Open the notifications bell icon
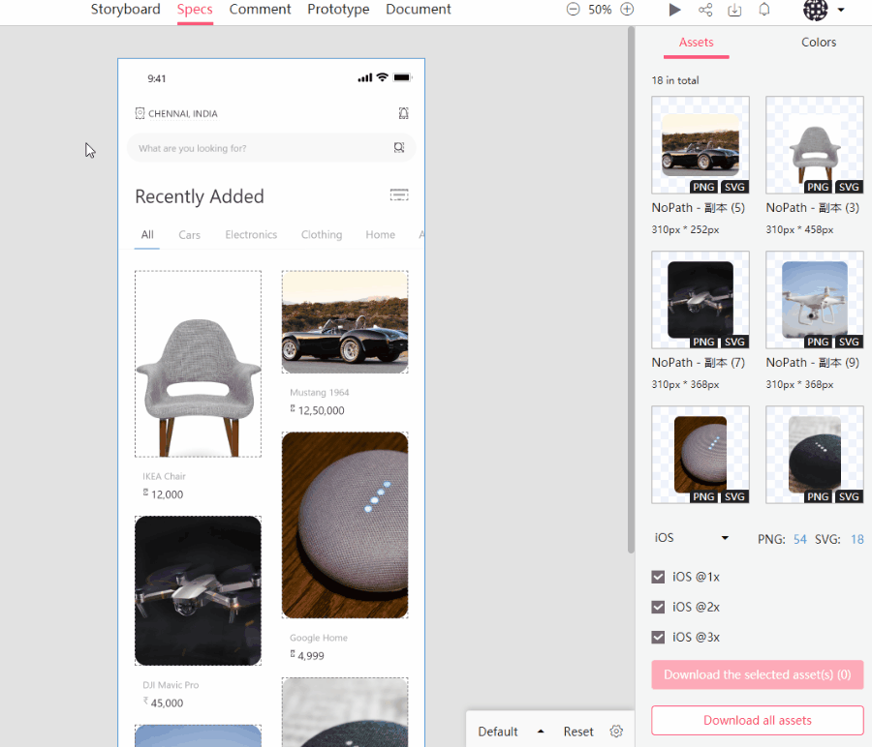 pos(764,10)
